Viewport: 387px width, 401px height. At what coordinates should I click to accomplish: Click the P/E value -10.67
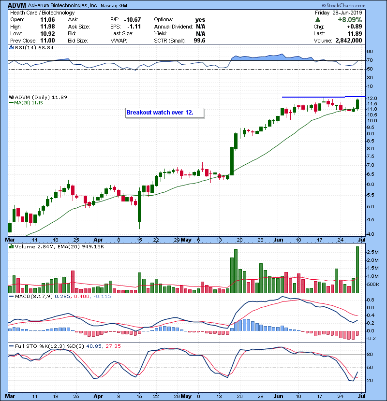133,20
